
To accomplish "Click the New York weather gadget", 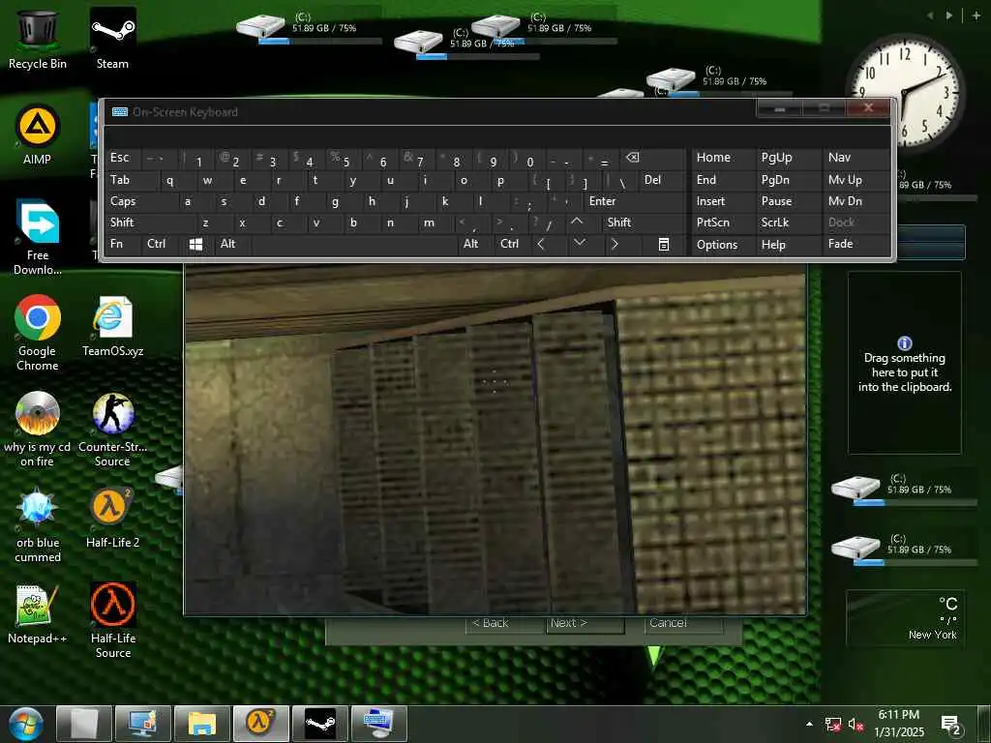I will (905, 618).
